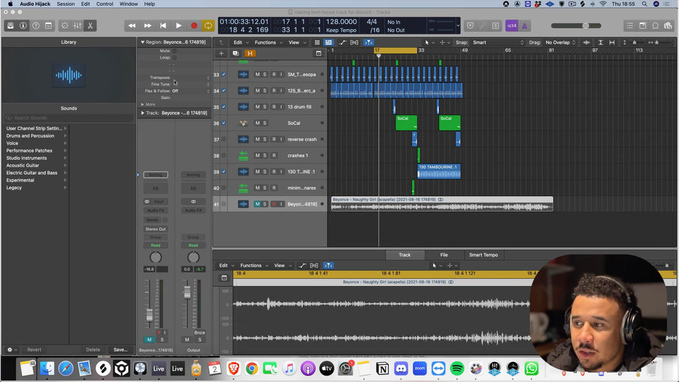Click the Save button in Library
The image size is (679, 382).
point(119,350)
